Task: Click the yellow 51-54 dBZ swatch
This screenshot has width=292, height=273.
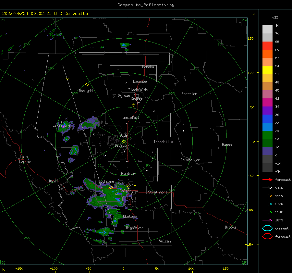Action: point(267,70)
